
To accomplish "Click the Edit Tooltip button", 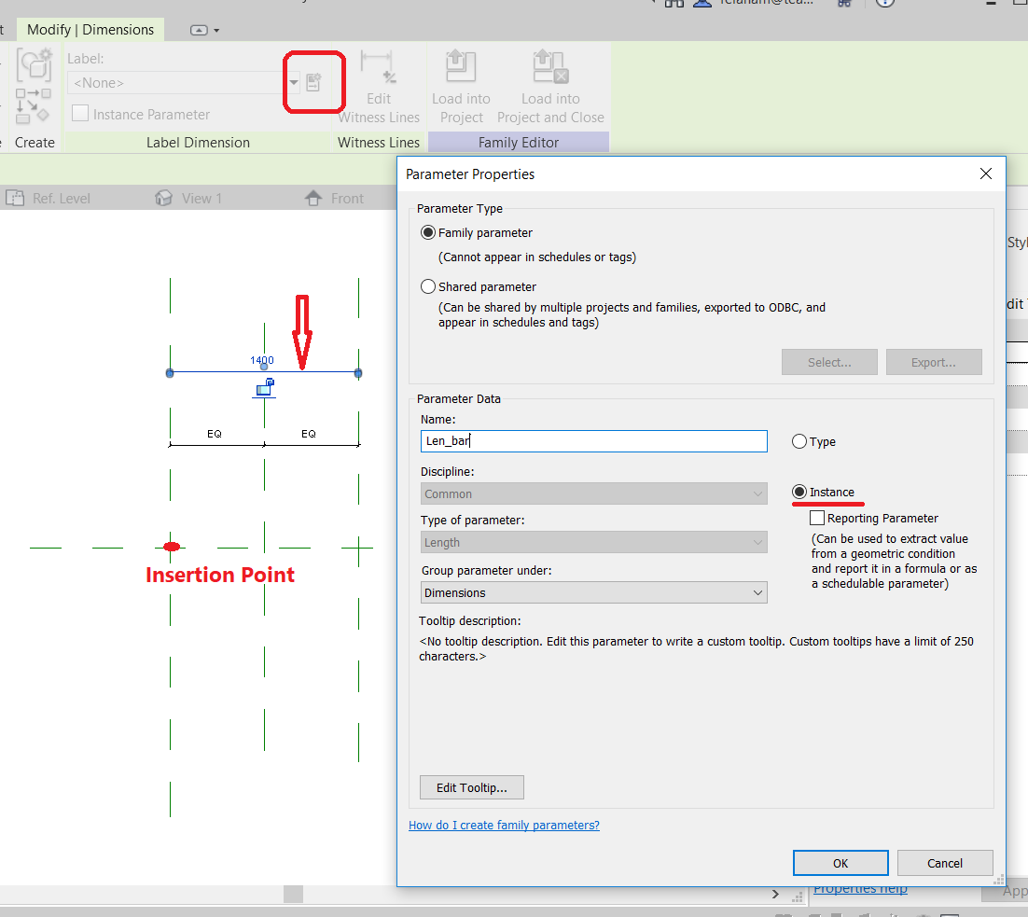I will click(471, 787).
